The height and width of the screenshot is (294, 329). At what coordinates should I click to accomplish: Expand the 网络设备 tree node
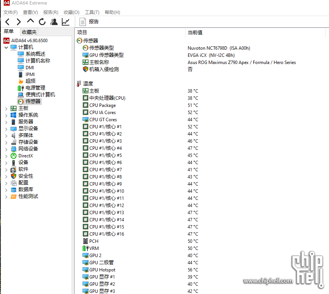[6, 149]
